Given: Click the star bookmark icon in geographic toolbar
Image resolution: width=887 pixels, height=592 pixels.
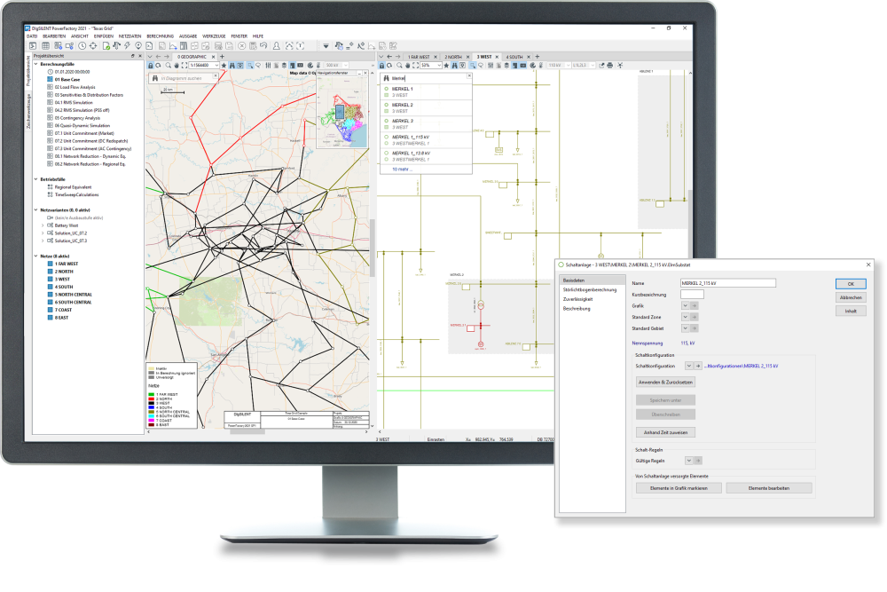Looking at the screenshot, I should (224, 66).
